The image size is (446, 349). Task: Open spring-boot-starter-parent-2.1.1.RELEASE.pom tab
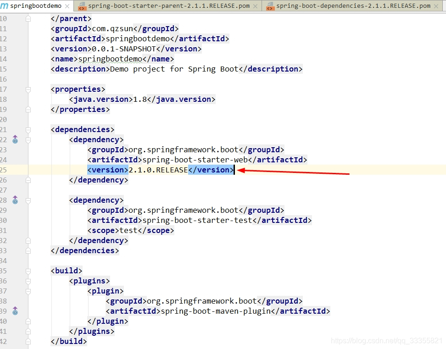click(x=169, y=6)
